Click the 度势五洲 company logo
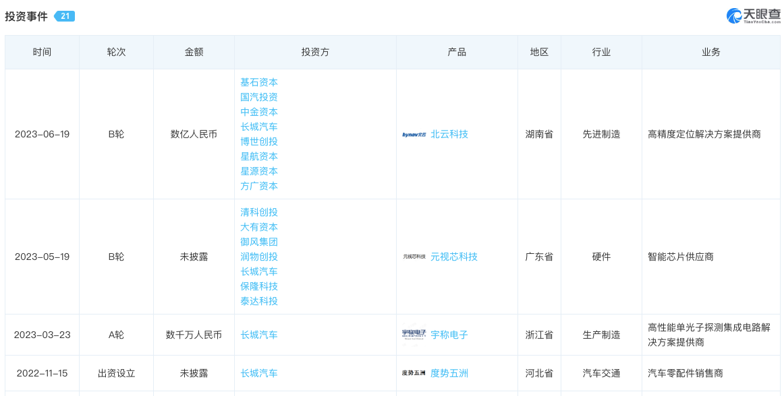The width and height of the screenshot is (784, 396). click(x=414, y=373)
